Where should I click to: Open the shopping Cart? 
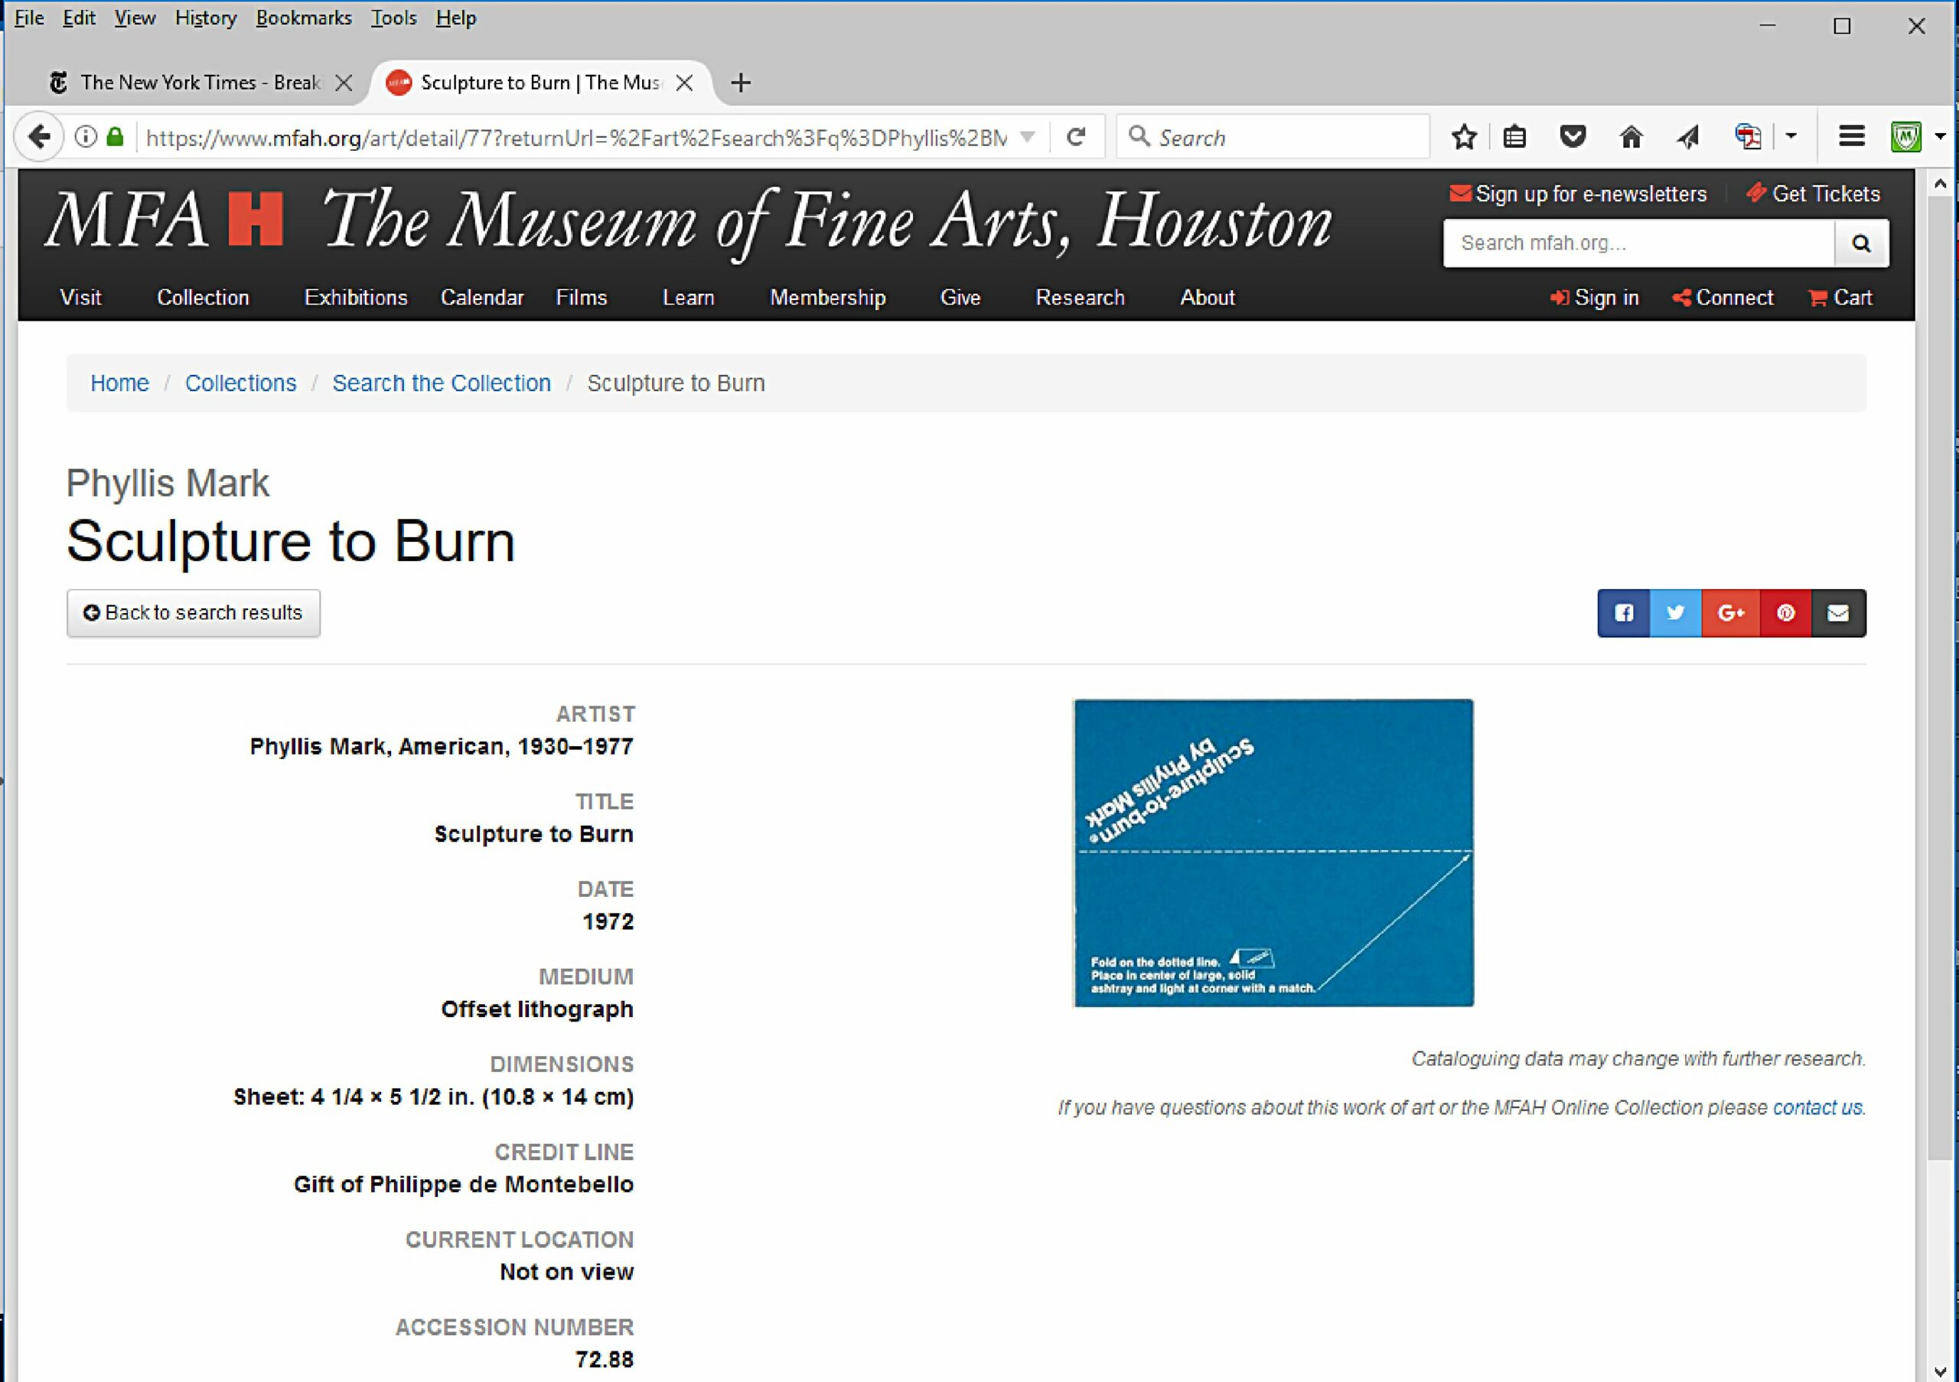pyautogui.click(x=1840, y=298)
